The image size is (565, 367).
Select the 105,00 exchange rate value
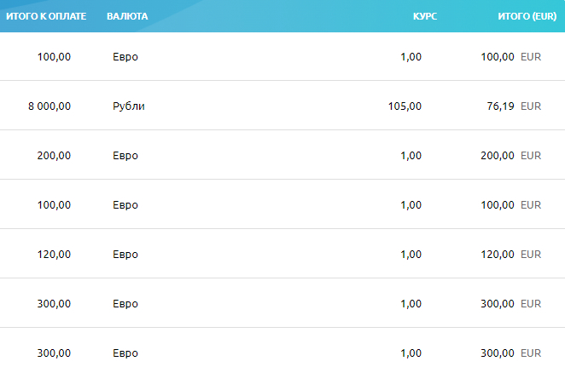405,106
